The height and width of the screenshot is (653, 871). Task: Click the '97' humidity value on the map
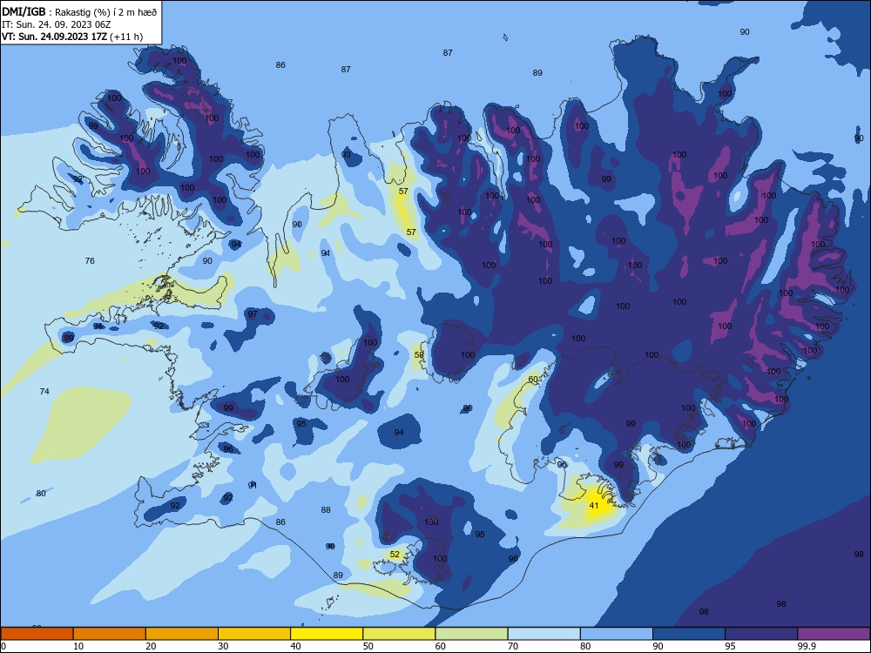click(x=253, y=314)
